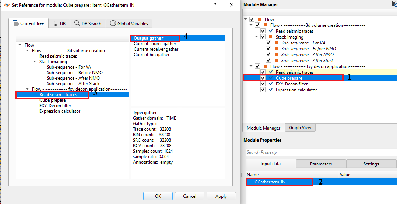Open the Parameters tab in Module Properties
This screenshot has height=204, width=397.
pos(321,164)
